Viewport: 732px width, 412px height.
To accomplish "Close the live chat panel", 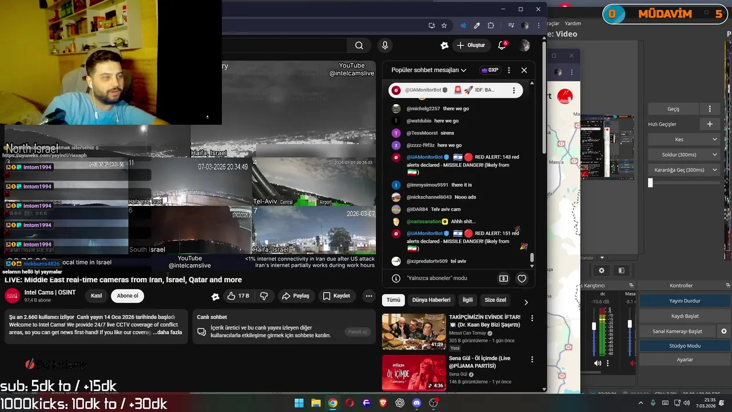I will pyautogui.click(x=524, y=70).
